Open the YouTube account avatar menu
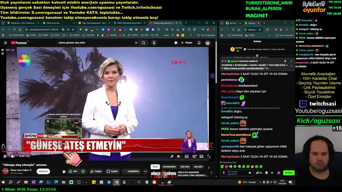The height and width of the screenshot is (192, 342). (x=208, y=43)
